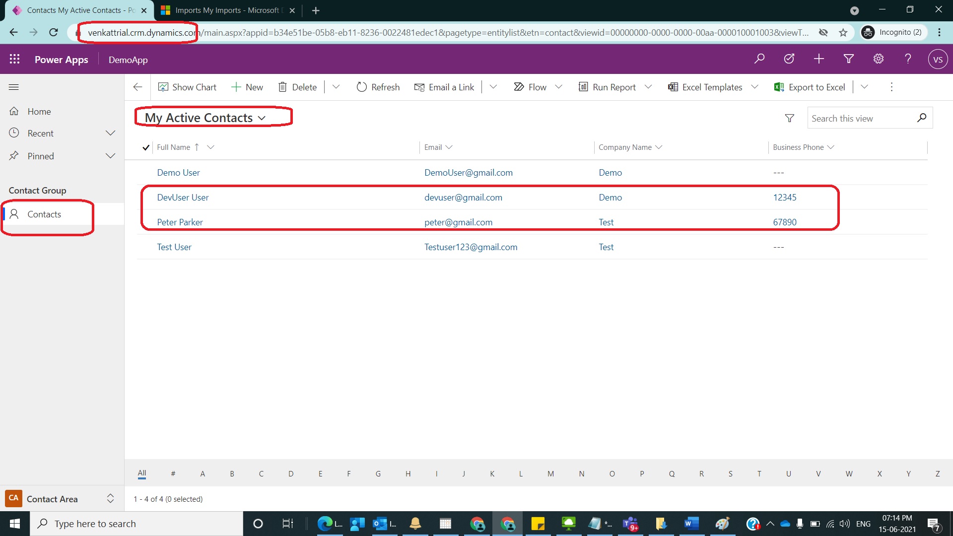The width and height of the screenshot is (953, 536).
Task: Collapse the sidebar with hamburger icon
Action: pos(13,87)
